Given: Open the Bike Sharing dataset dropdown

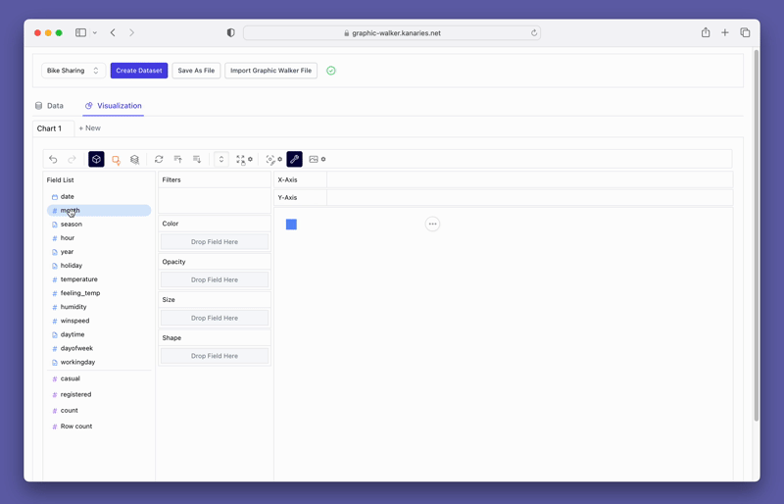Looking at the screenshot, I should [x=73, y=71].
